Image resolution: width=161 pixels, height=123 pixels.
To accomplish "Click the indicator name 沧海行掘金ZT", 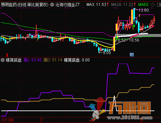I will (68, 5).
